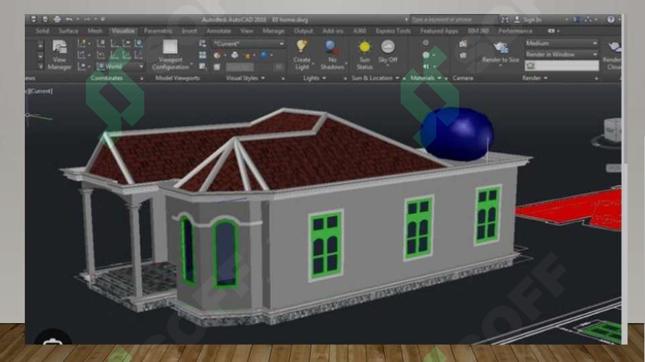Click the render output file icon

click(x=531, y=66)
